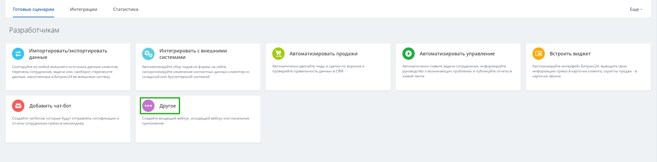Click the green play automation icon

click(x=409, y=54)
